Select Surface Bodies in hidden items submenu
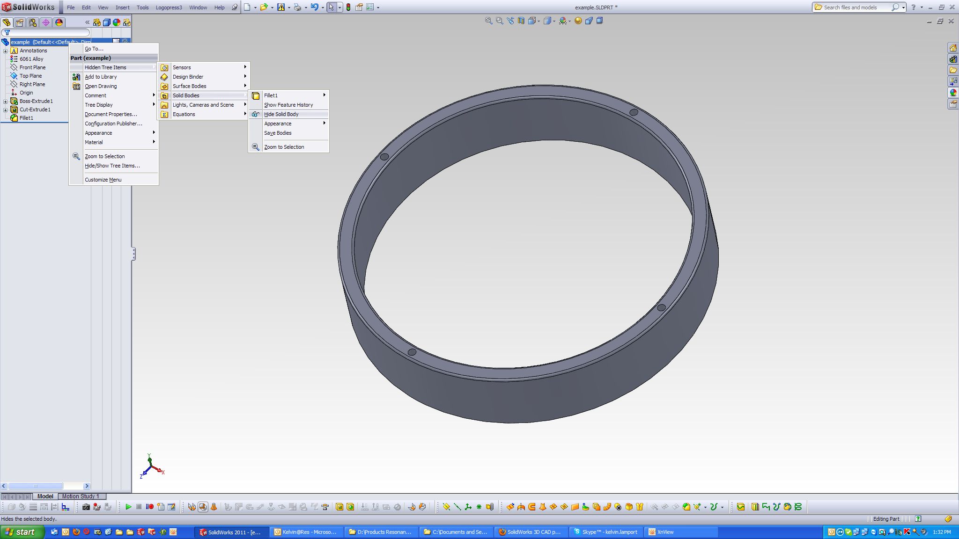 [x=203, y=86]
